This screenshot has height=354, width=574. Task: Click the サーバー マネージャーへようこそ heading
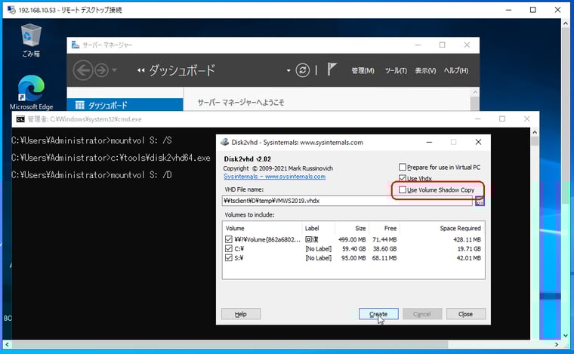tap(241, 103)
